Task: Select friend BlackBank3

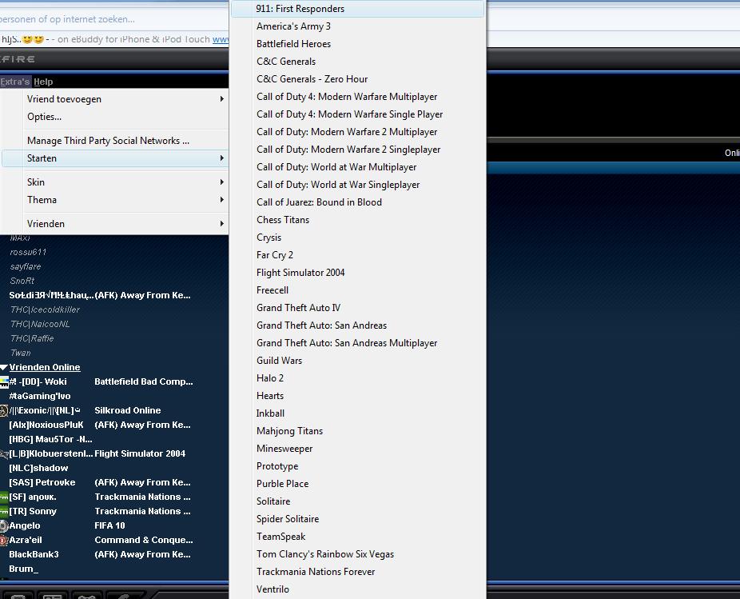Action: coord(34,554)
